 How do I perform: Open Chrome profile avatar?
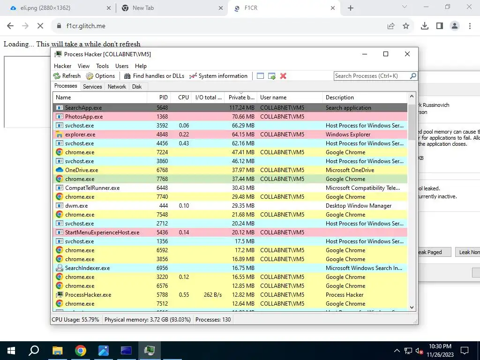click(455, 26)
